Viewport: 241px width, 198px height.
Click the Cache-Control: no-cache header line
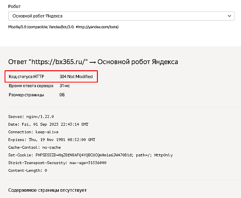34,147
